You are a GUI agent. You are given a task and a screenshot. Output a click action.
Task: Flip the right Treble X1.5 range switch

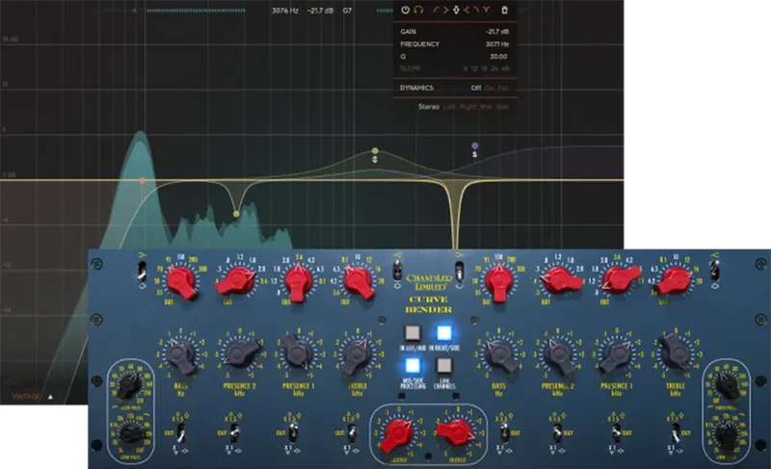(677, 432)
